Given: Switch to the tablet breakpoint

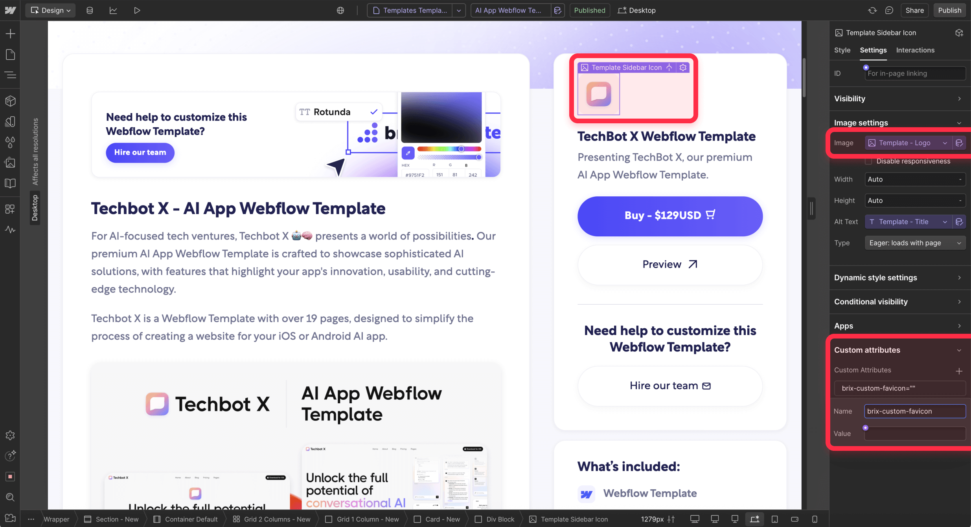Looking at the screenshot, I should pos(774,519).
